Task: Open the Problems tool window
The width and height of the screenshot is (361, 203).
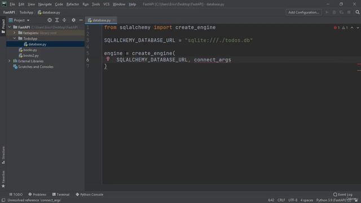Action: tap(37, 195)
